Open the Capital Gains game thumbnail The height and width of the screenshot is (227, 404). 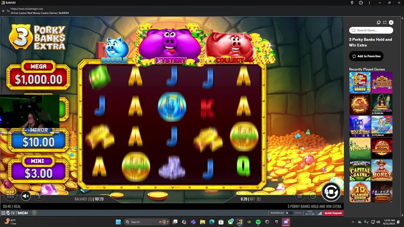(x=360, y=170)
